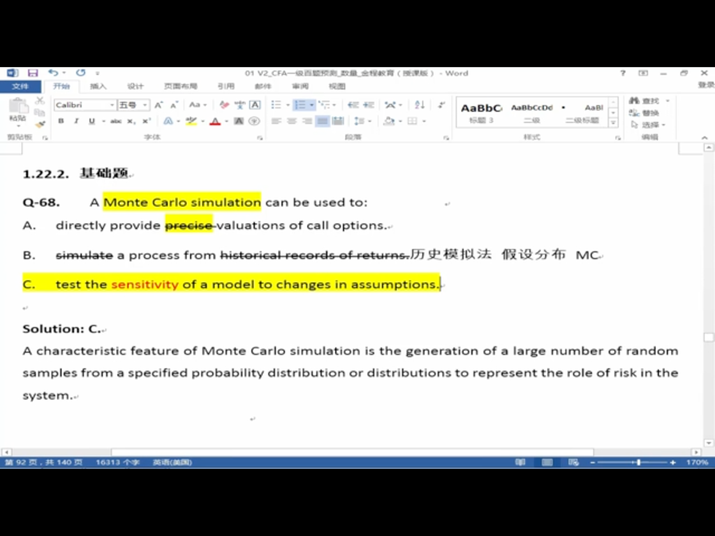Click 登录 to sign in

pyautogui.click(x=706, y=85)
